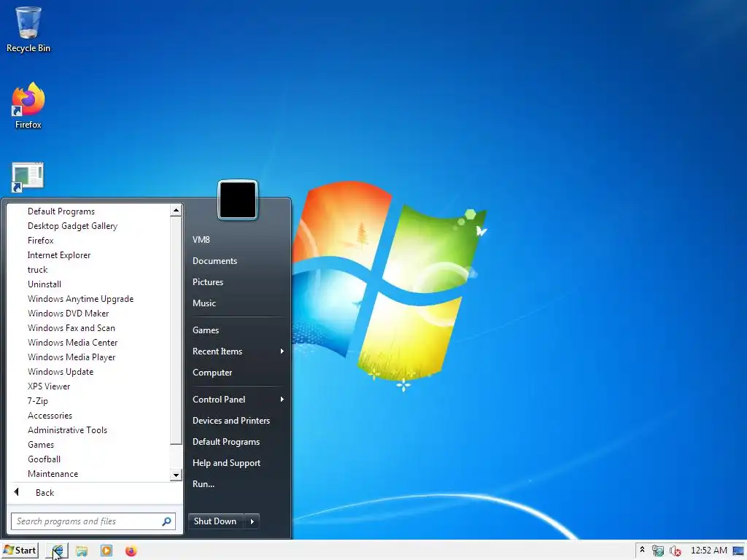This screenshot has width=747, height=560.
Task: Open Devices and Printers
Action: pyautogui.click(x=231, y=421)
